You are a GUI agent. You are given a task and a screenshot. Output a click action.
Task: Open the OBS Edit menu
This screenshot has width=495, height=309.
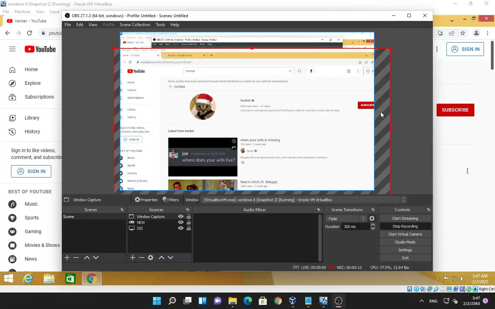click(x=80, y=25)
